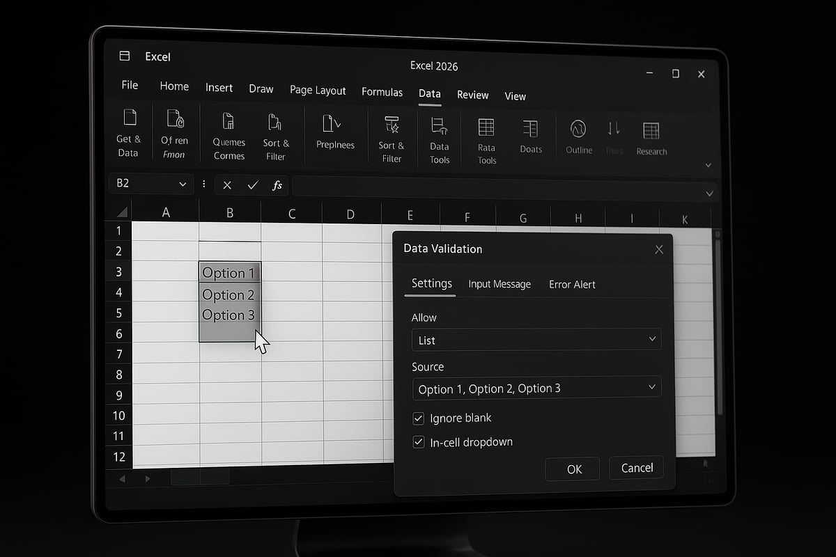Image resolution: width=836 pixels, height=557 pixels.
Task: Open the Review ribbon tab
Action: 473,95
